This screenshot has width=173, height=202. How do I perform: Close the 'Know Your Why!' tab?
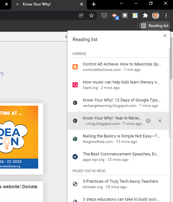coord(82,4)
